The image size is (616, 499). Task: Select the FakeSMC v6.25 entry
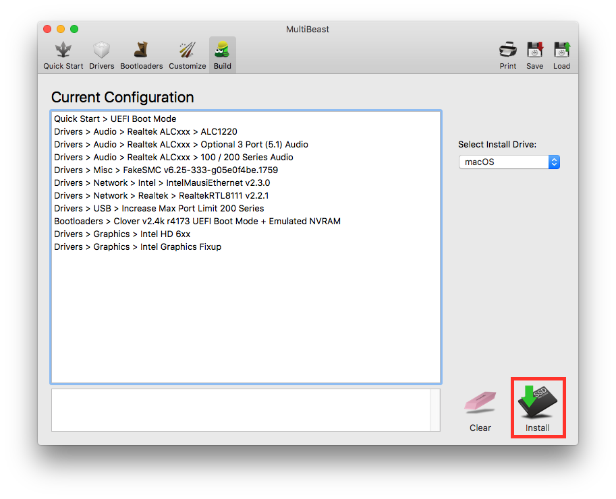click(x=166, y=170)
